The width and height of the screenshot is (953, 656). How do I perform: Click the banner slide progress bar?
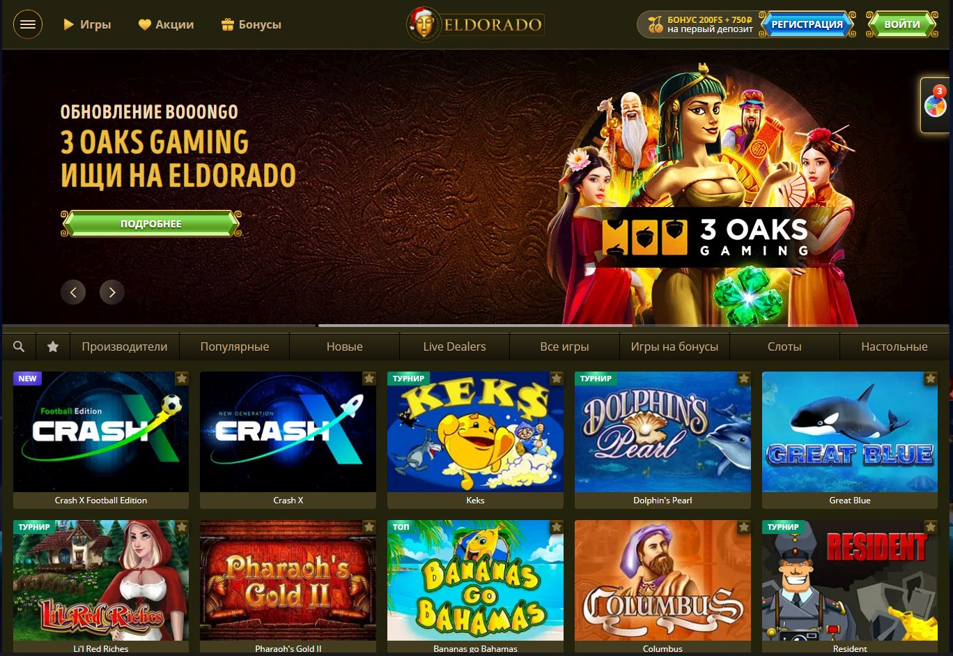click(476, 326)
